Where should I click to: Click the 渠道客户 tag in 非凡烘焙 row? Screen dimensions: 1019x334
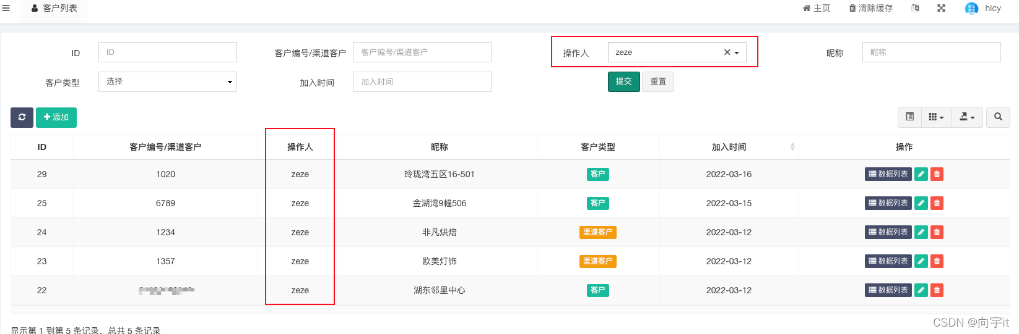[x=597, y=232]
